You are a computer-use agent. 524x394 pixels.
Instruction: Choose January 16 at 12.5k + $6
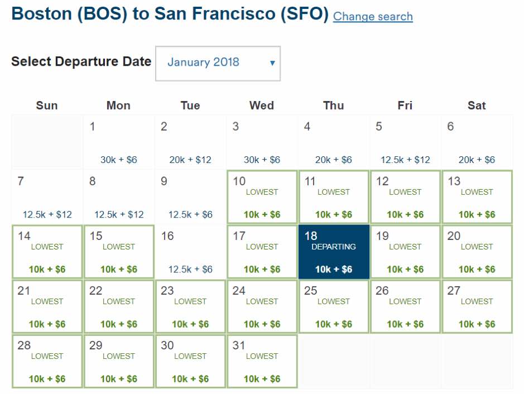(x=190, y=252)
